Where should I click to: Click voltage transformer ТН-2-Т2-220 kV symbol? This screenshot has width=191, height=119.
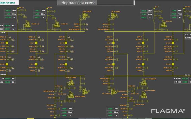point(144,95)
